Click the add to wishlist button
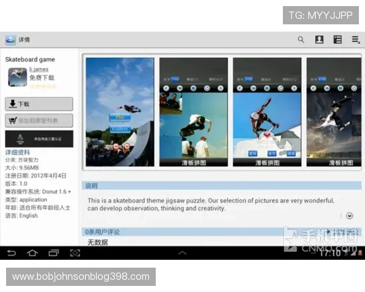This screenshot has height=292, width=365. (39, 120)
